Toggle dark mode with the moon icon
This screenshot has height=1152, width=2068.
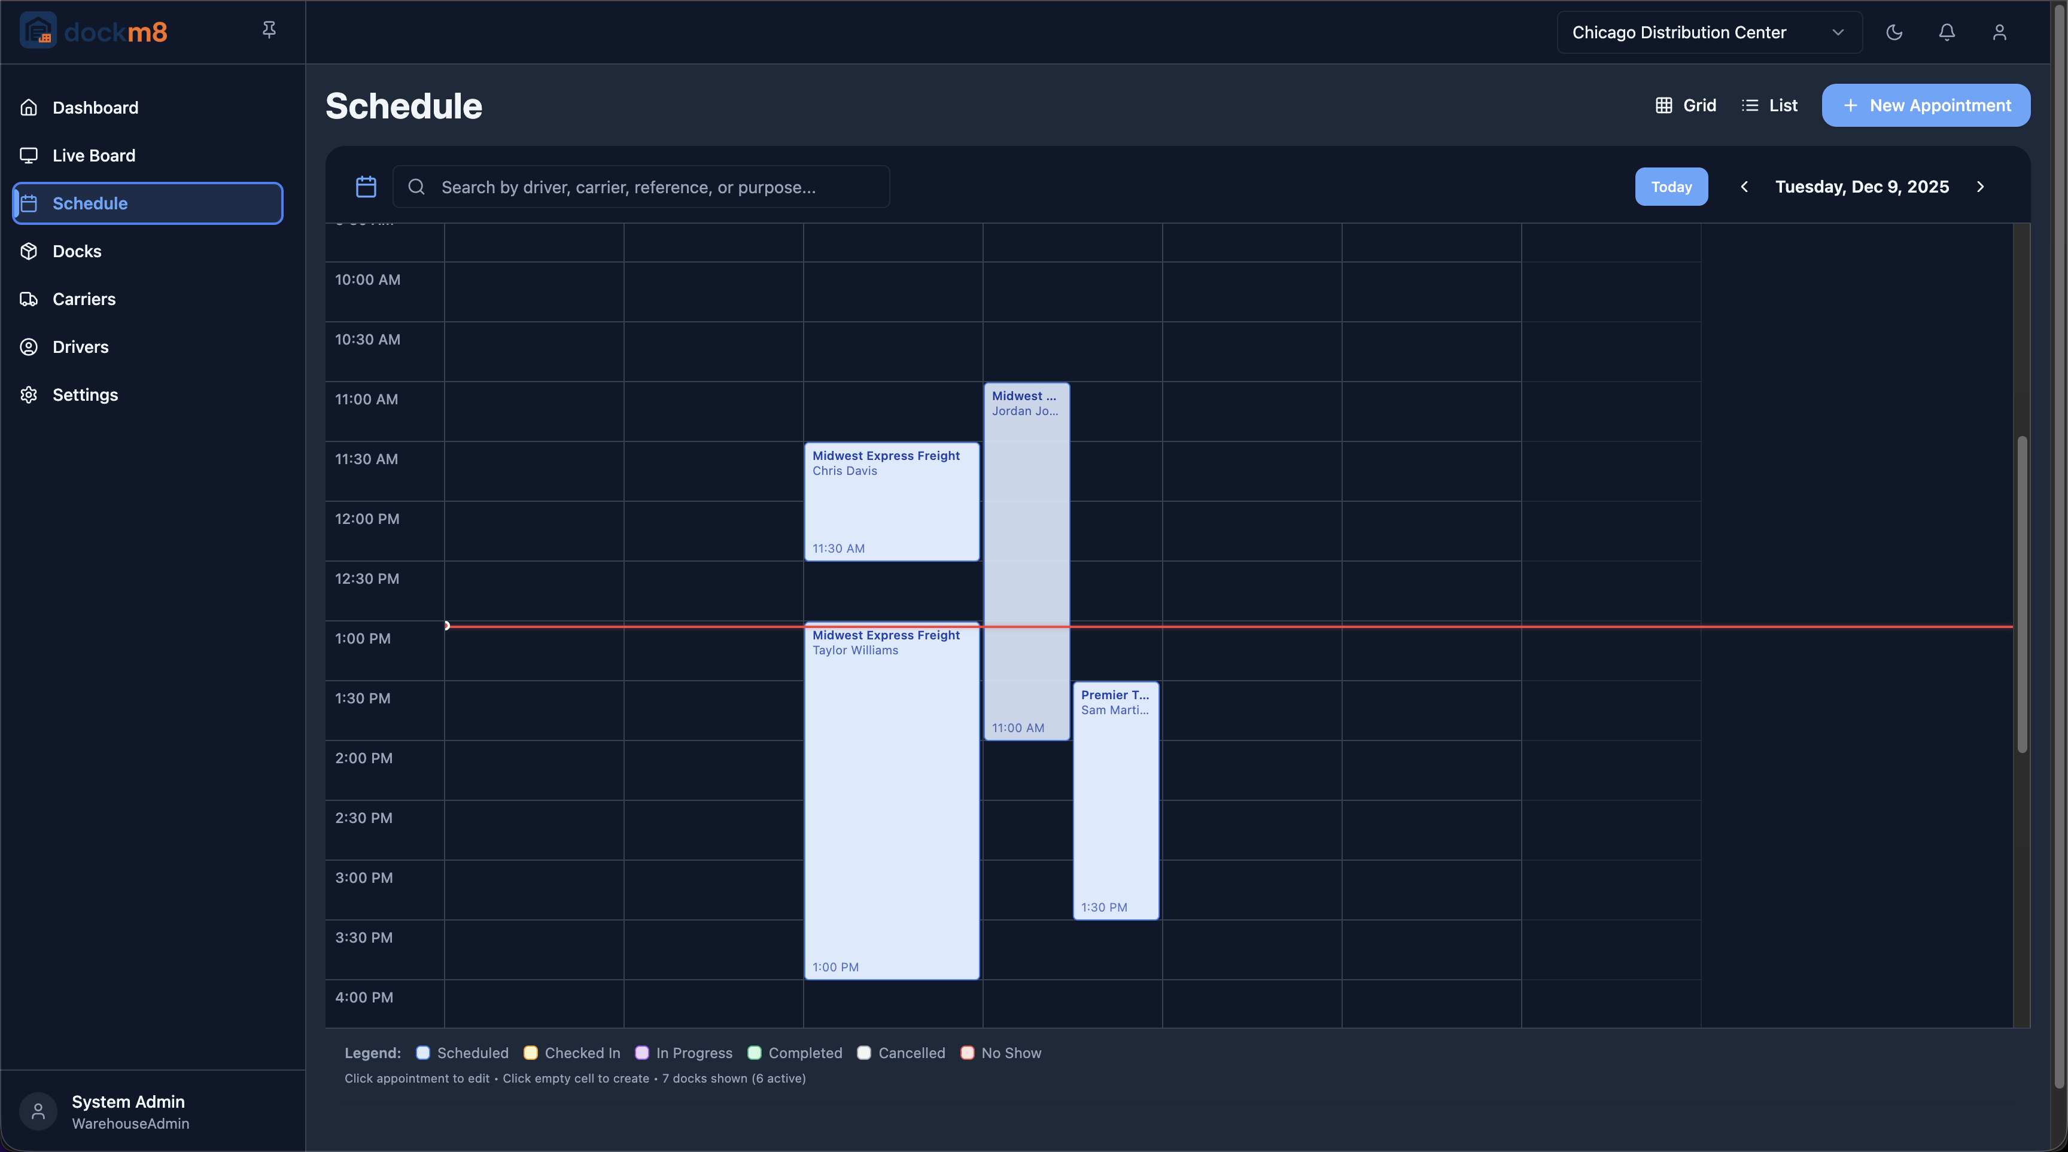tap(1894, 32)
